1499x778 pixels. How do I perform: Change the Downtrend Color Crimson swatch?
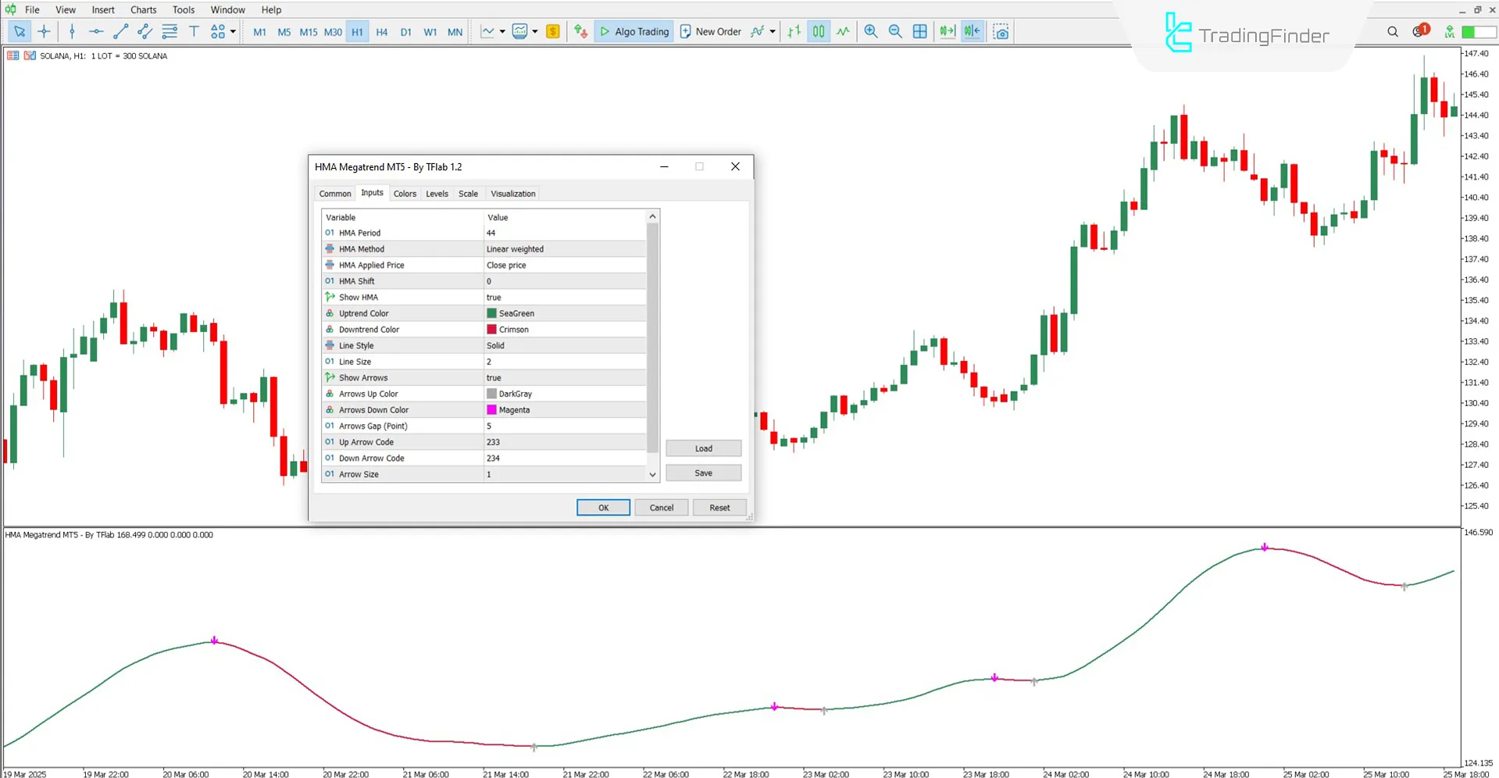click(491, 329)
